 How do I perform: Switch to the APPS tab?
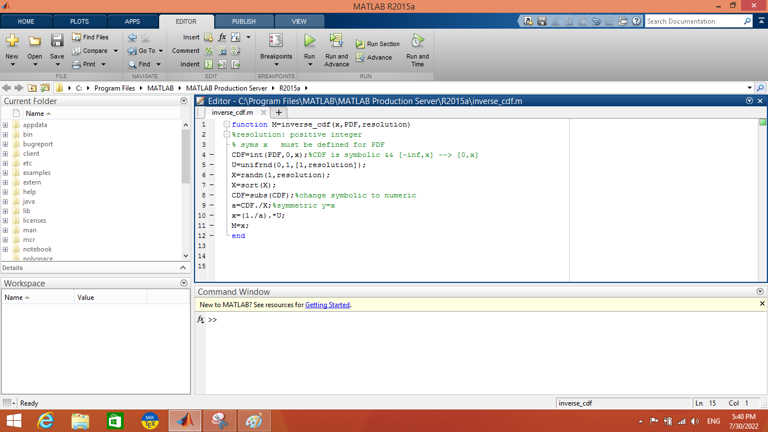pos(133,21)
